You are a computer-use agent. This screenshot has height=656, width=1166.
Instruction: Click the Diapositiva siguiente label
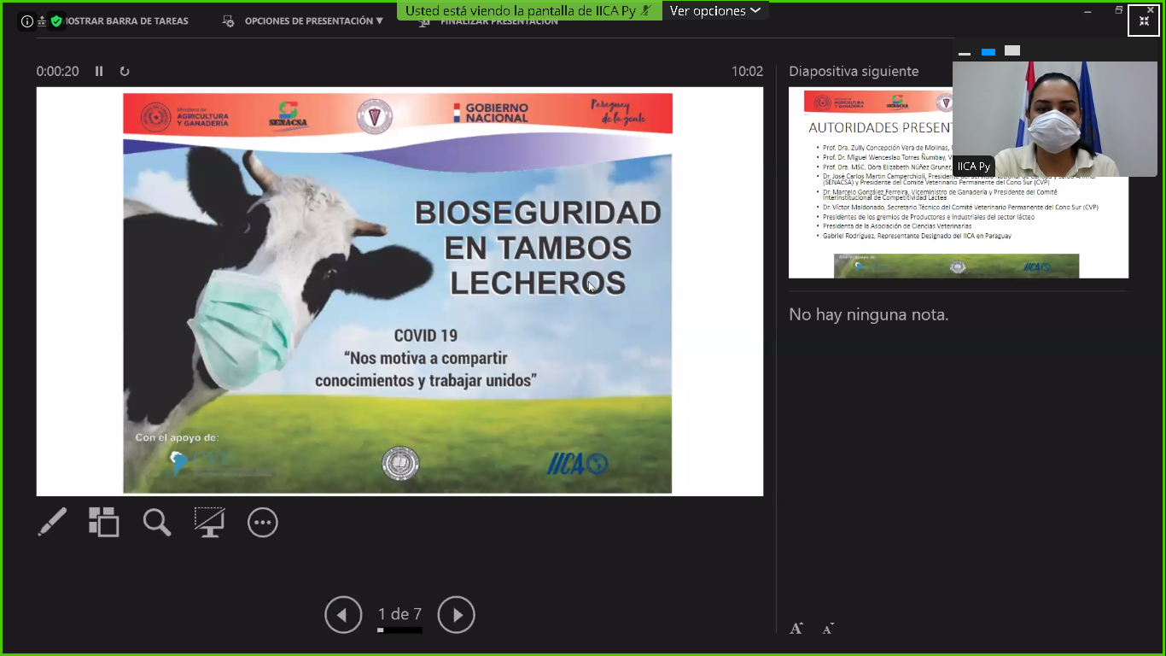tap(854, 72)
